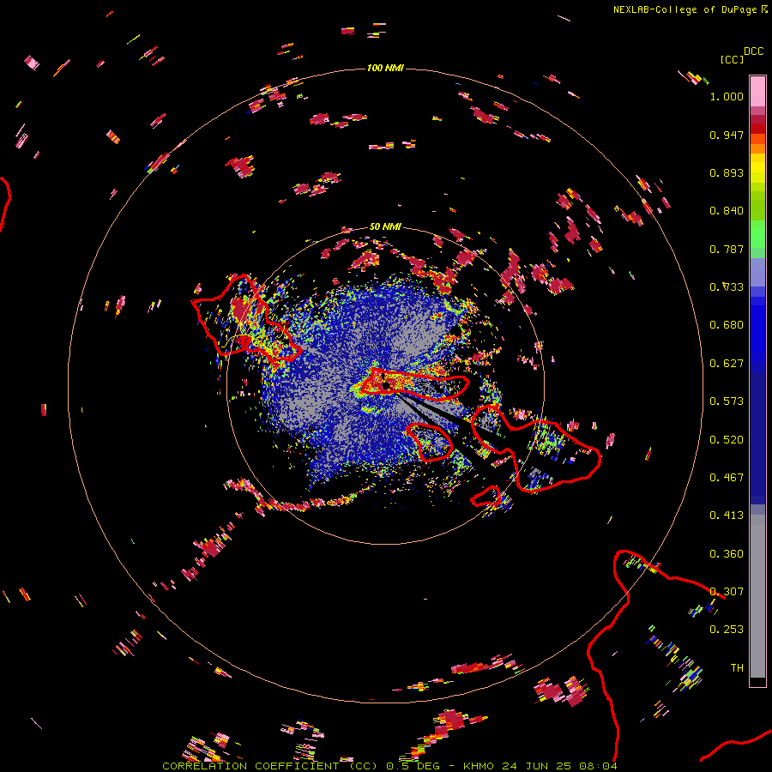
Task: Click the 0.5 DEG elevation text in caption
Action: tap(413, 766)
